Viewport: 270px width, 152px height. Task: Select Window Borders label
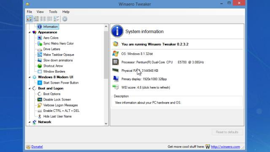coord(54,71)
